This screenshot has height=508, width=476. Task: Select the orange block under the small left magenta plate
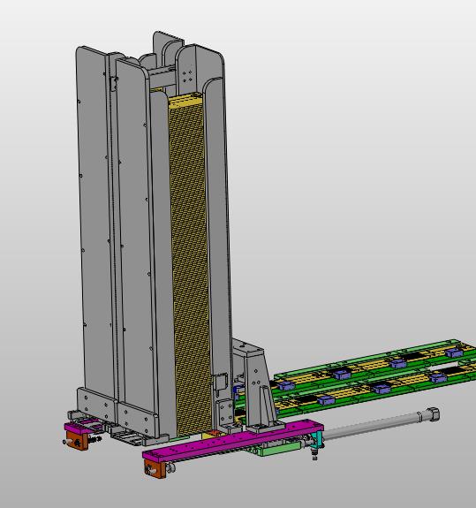pyautogui.click(x=77, y=440)
